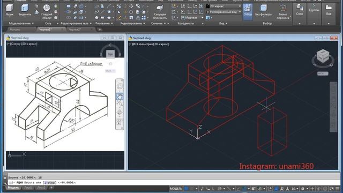Screen dimensions: 343x193
Task: Add a new drawing tab with plus
Action: [x=100, y=29]
